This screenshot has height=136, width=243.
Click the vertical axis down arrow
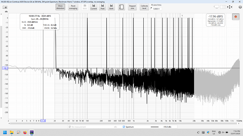[1, 118]
